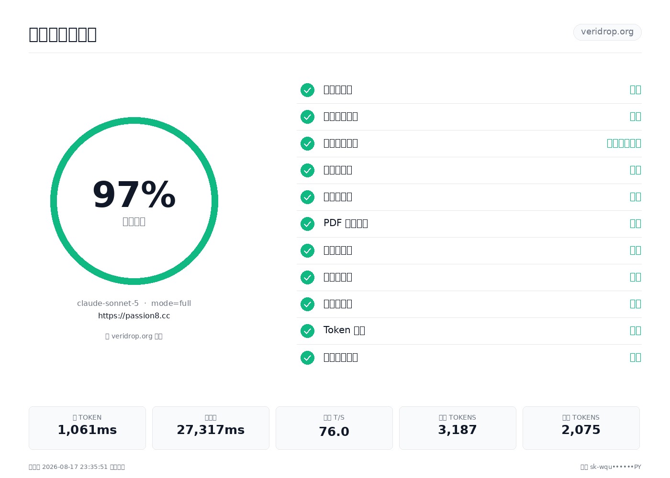The image size is (670, 478).
Task: Open the veridrop.org badge in the header
Action: (607, 32)
